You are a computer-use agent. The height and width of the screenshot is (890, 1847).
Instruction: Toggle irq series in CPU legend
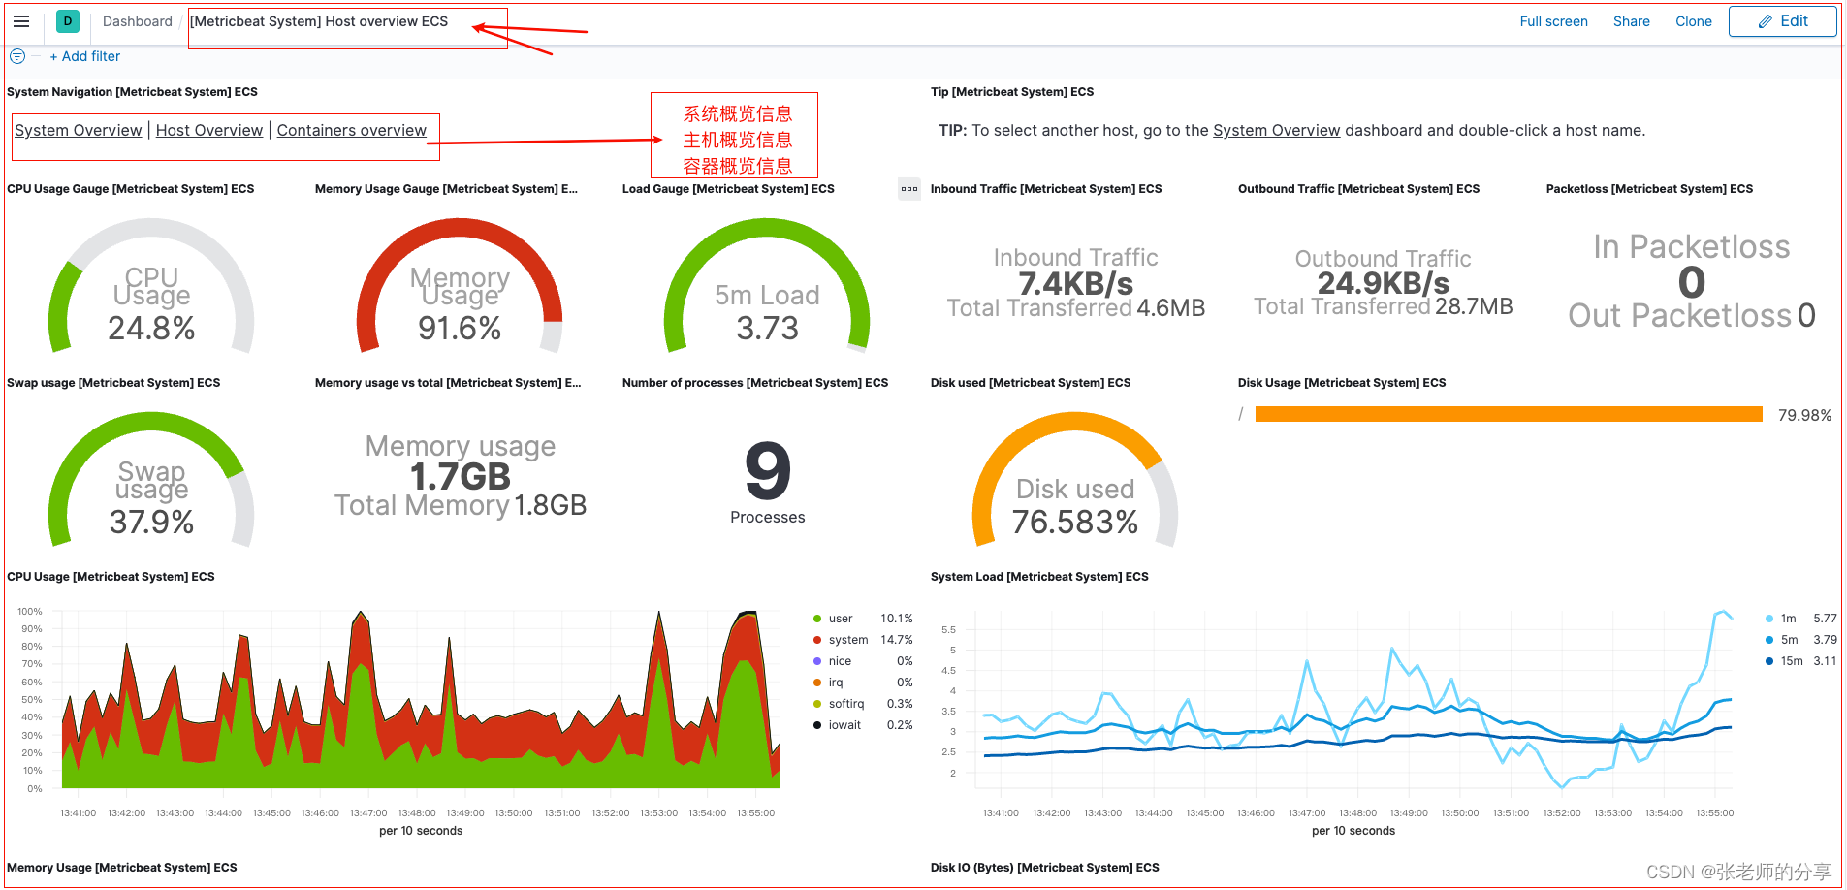pyautogui.click(x=835, y=683)
